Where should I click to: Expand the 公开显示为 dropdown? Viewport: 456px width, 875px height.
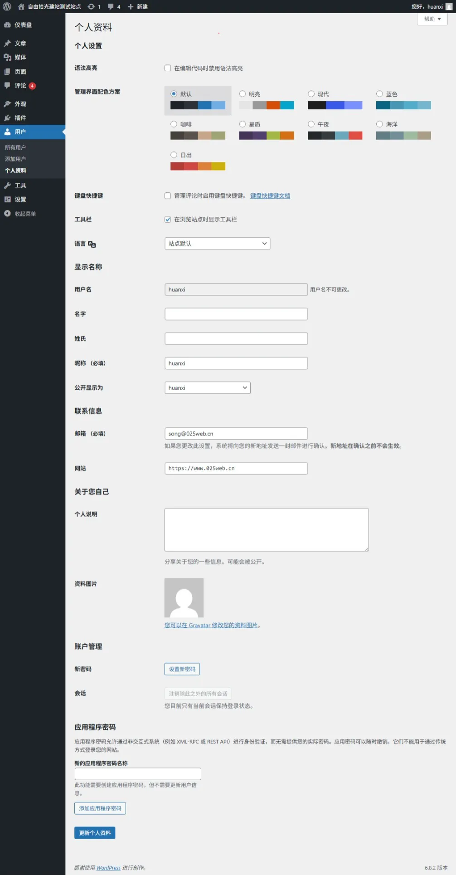pyautogui.click(x=207, y=388)
